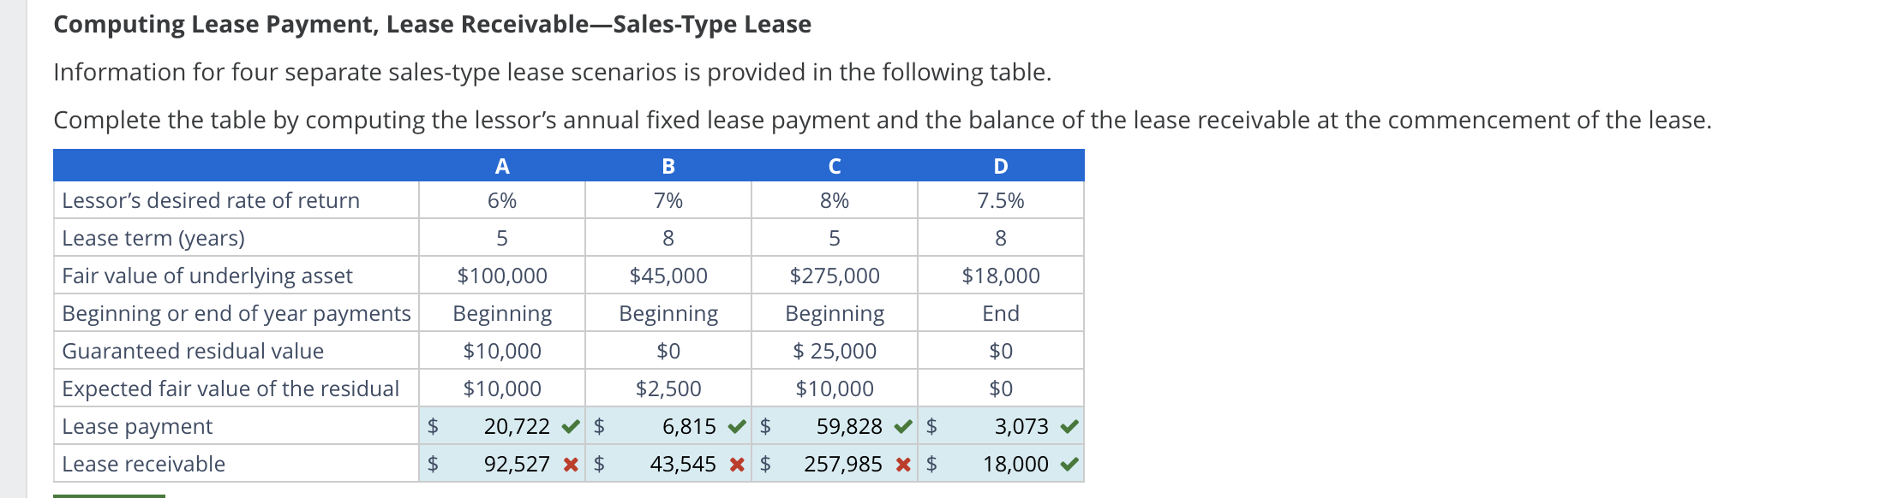Click the Guaranteed residual value row label
Image resolution: width=1898 pixels, height=498 pixels.
(193, 350)
